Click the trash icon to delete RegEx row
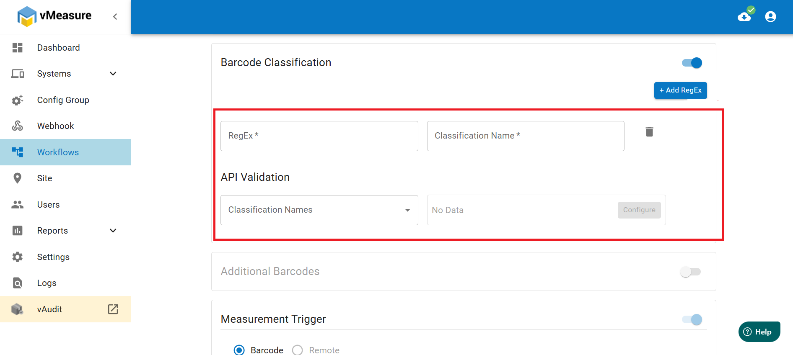Image resolution: width=793 pixels, height=355 pixels. [649, 132]
